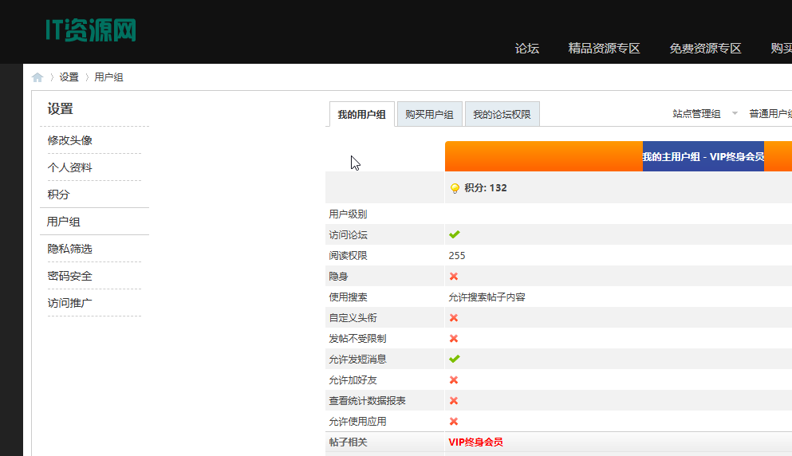
Task: Open 访问推广 in settings sidebar
Action: pos(69,303)
